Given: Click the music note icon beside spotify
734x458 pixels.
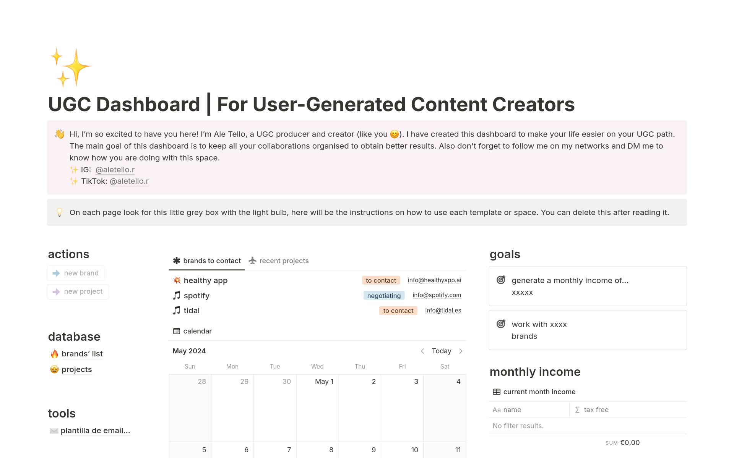Looking at the screenshot, I should point(177,295).
